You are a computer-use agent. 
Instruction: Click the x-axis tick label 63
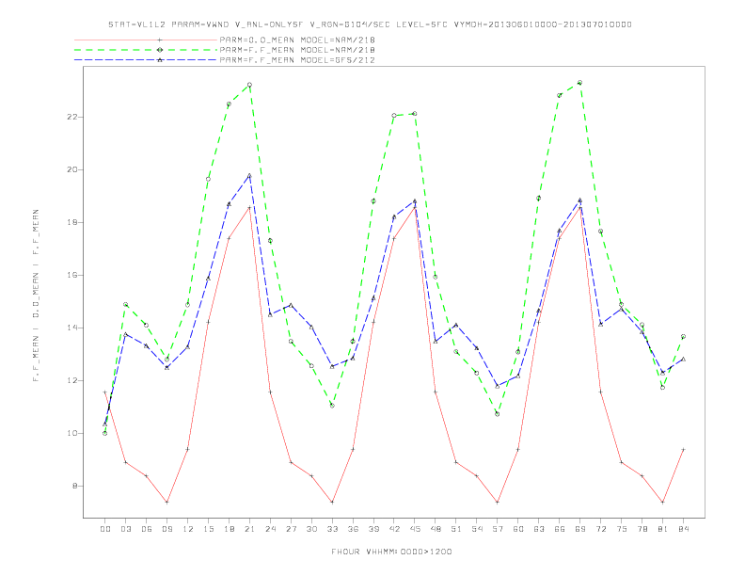[539, 529]
